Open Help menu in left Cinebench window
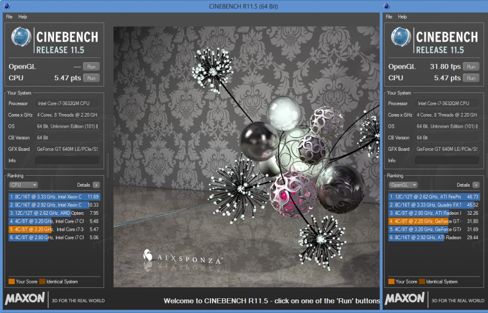This screenshot has height=313, width=488. [x=22, y=17]
